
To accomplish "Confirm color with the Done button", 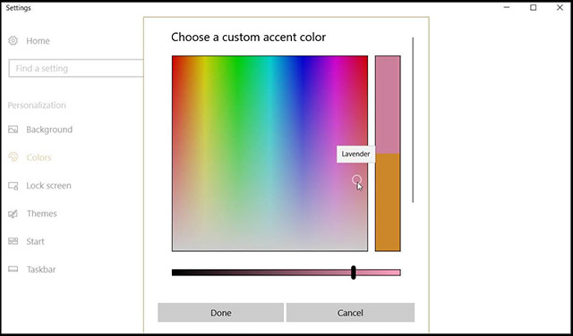I will pos(221,313).
